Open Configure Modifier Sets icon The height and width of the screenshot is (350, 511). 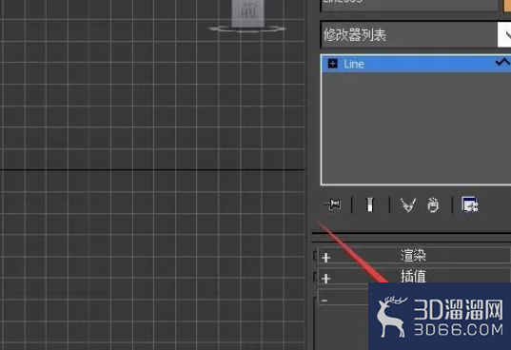pos(470,204)
